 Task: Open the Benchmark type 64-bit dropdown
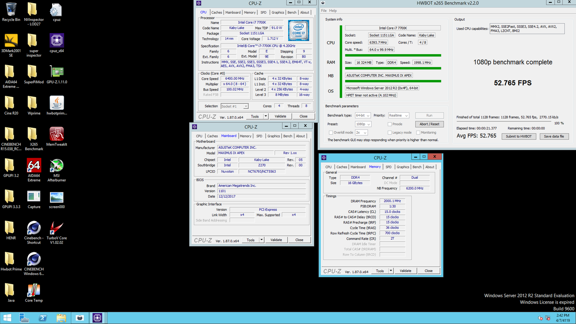pos(363,115)
